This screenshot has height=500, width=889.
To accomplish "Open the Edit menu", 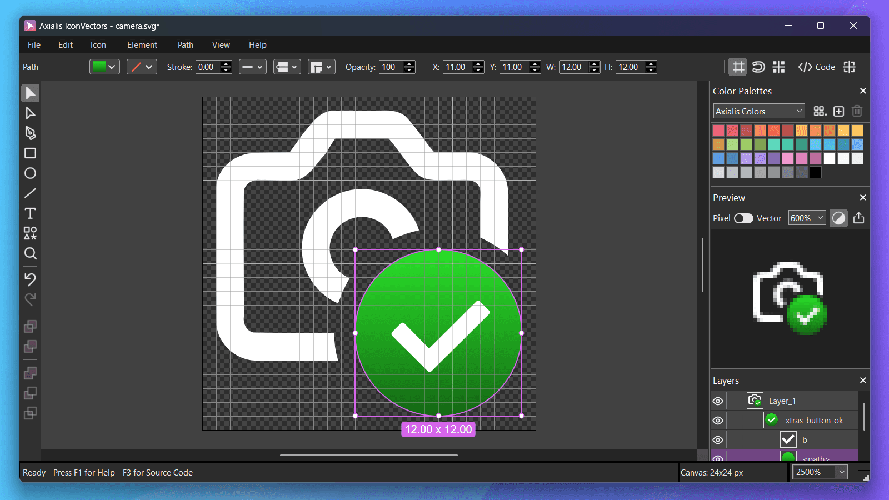I will [x=66, y=45].
